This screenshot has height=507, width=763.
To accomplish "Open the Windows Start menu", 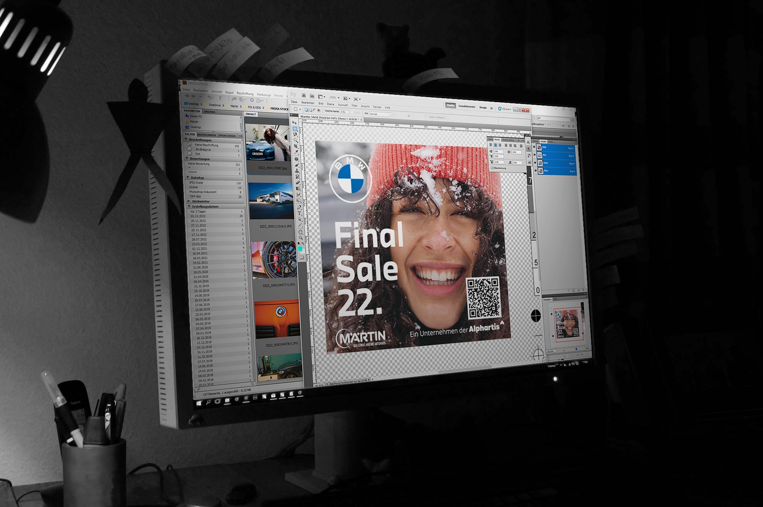I will [199, 403].
